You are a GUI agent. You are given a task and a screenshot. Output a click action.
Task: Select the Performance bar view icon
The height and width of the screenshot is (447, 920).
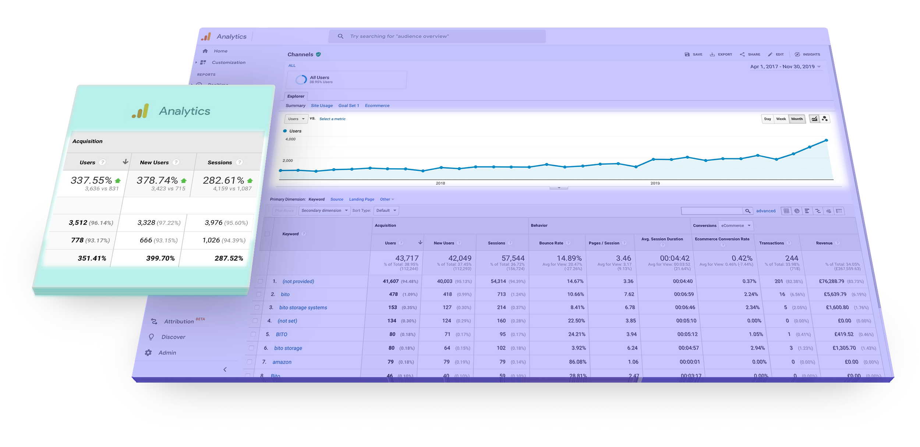click(807, 211)
